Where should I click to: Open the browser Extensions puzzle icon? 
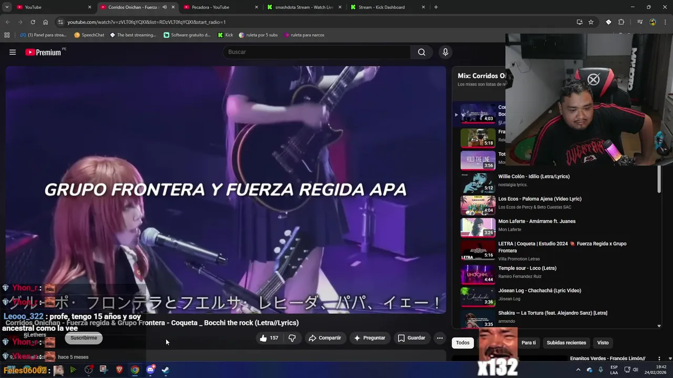click(621, 22)
